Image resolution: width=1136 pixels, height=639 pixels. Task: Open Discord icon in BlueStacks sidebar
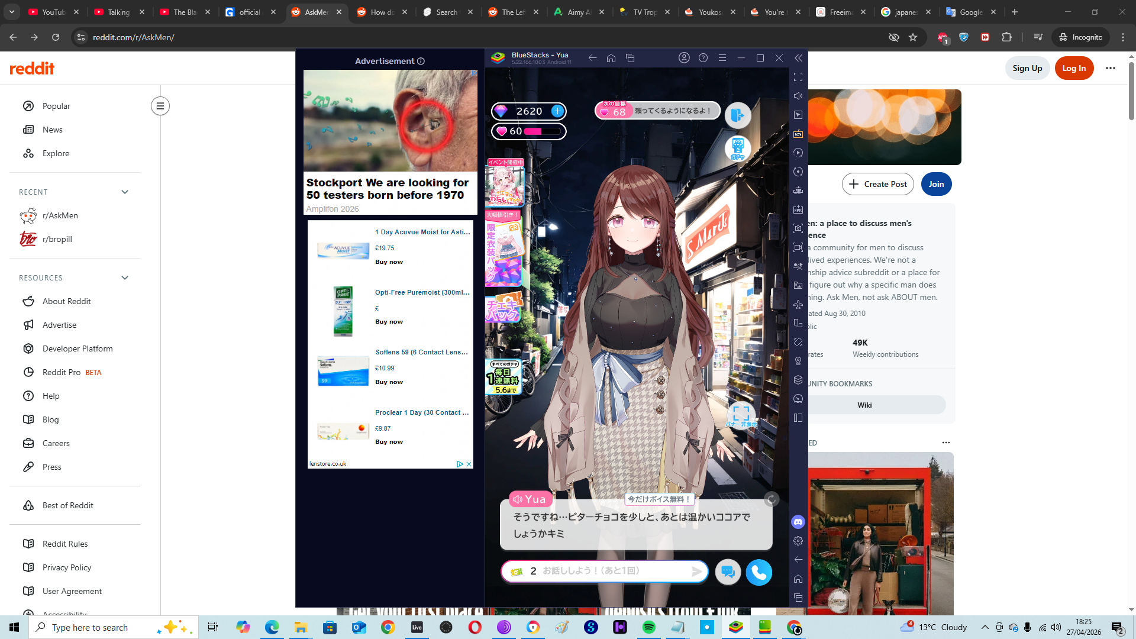[x=798, y=522]
